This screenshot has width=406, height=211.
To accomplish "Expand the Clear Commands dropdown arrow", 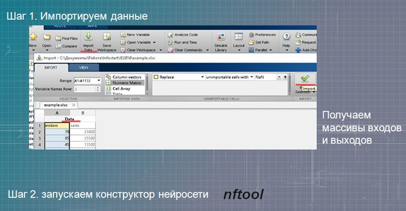I will pyautogui.click(x=208, y=50).
